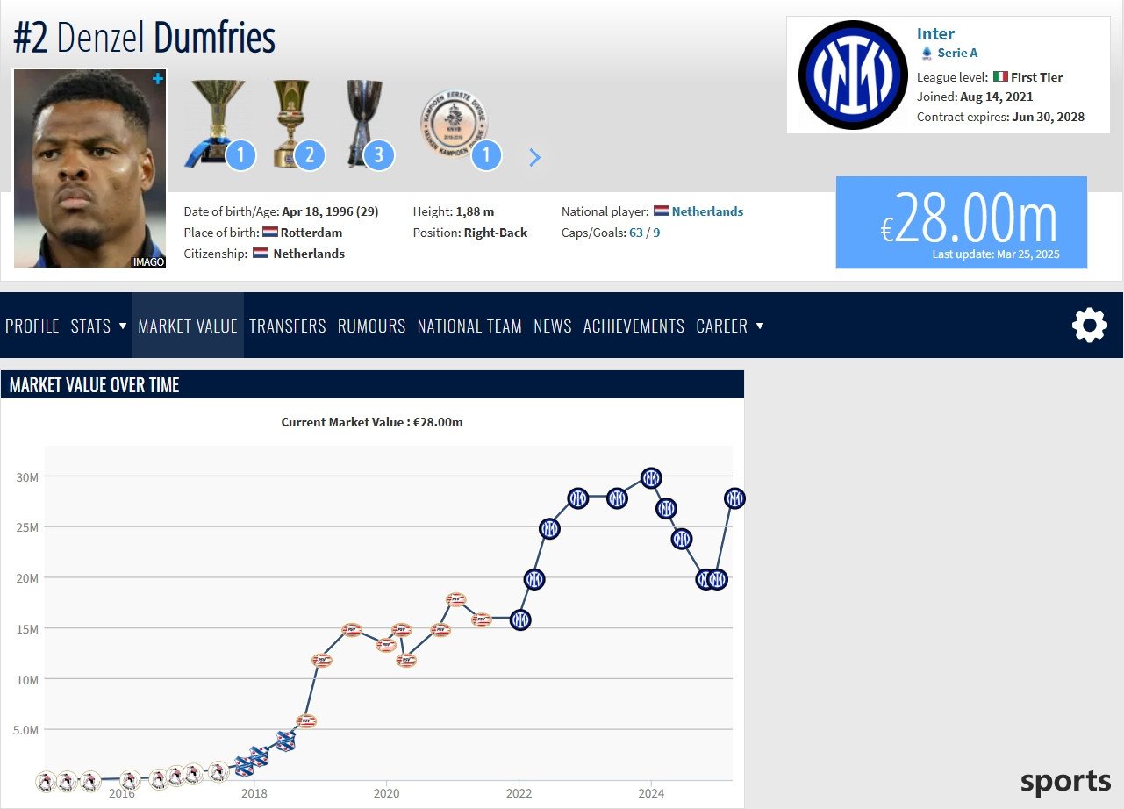Open the Netherlands national team link

pos(707,211)
